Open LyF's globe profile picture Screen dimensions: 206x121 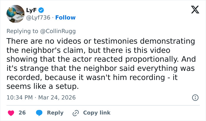[x=15, y=14]
